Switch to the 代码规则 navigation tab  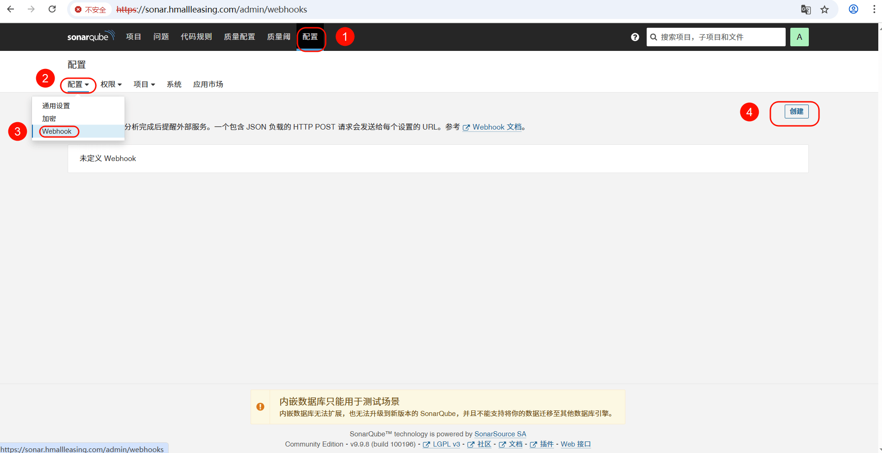[x=196, y=37]
